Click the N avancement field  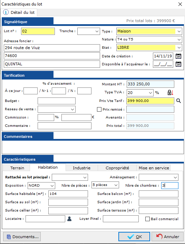(84, 91)
